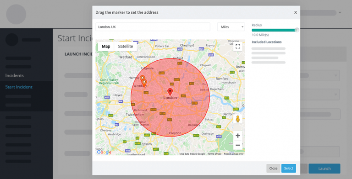Click the Watford label on map
This screenshot has width=352, height=179.
tap(126, 57)
